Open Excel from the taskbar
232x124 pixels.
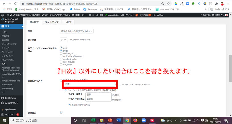point(93,121)
